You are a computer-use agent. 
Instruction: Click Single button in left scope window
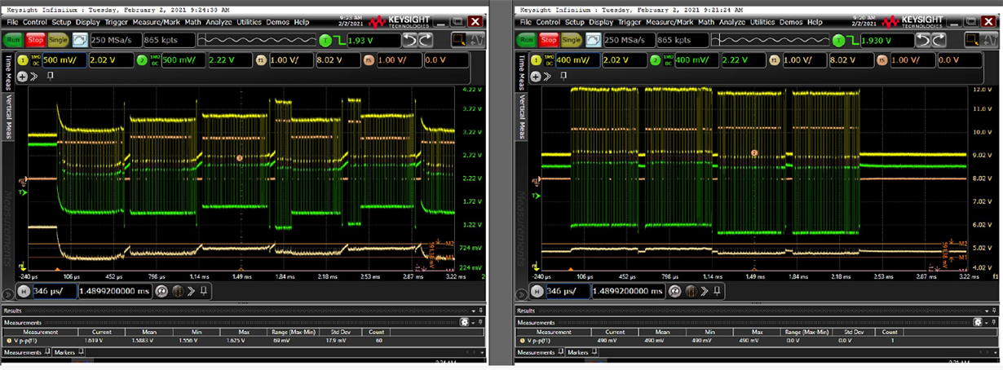59,40
